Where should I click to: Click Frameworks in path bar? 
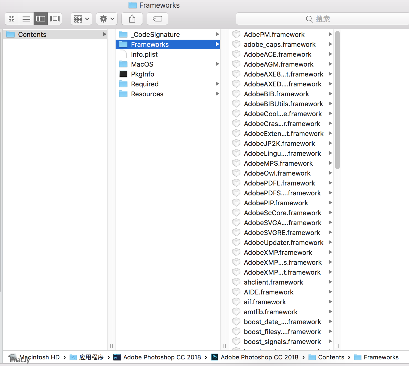(376, 357)
